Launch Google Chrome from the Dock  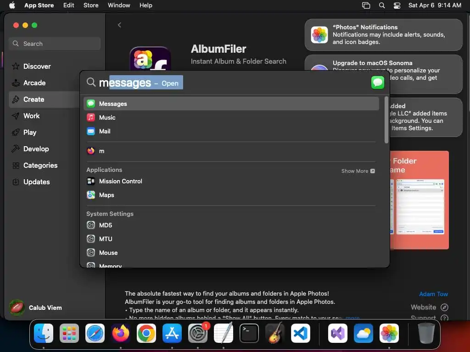pyautogui.click(x=146, y=333)
